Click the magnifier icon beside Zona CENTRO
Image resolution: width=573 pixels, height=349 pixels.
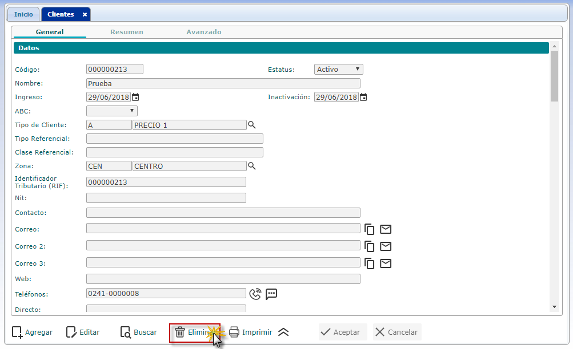(x=251, y=166)
